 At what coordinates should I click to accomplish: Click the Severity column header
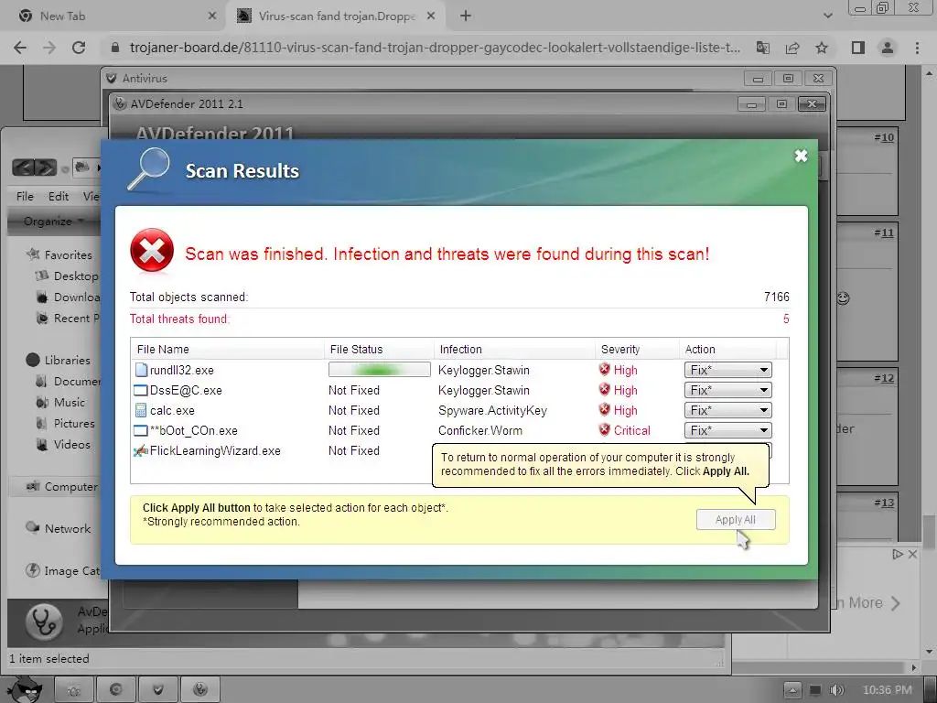pyautogui.click(x=620, y=349)
